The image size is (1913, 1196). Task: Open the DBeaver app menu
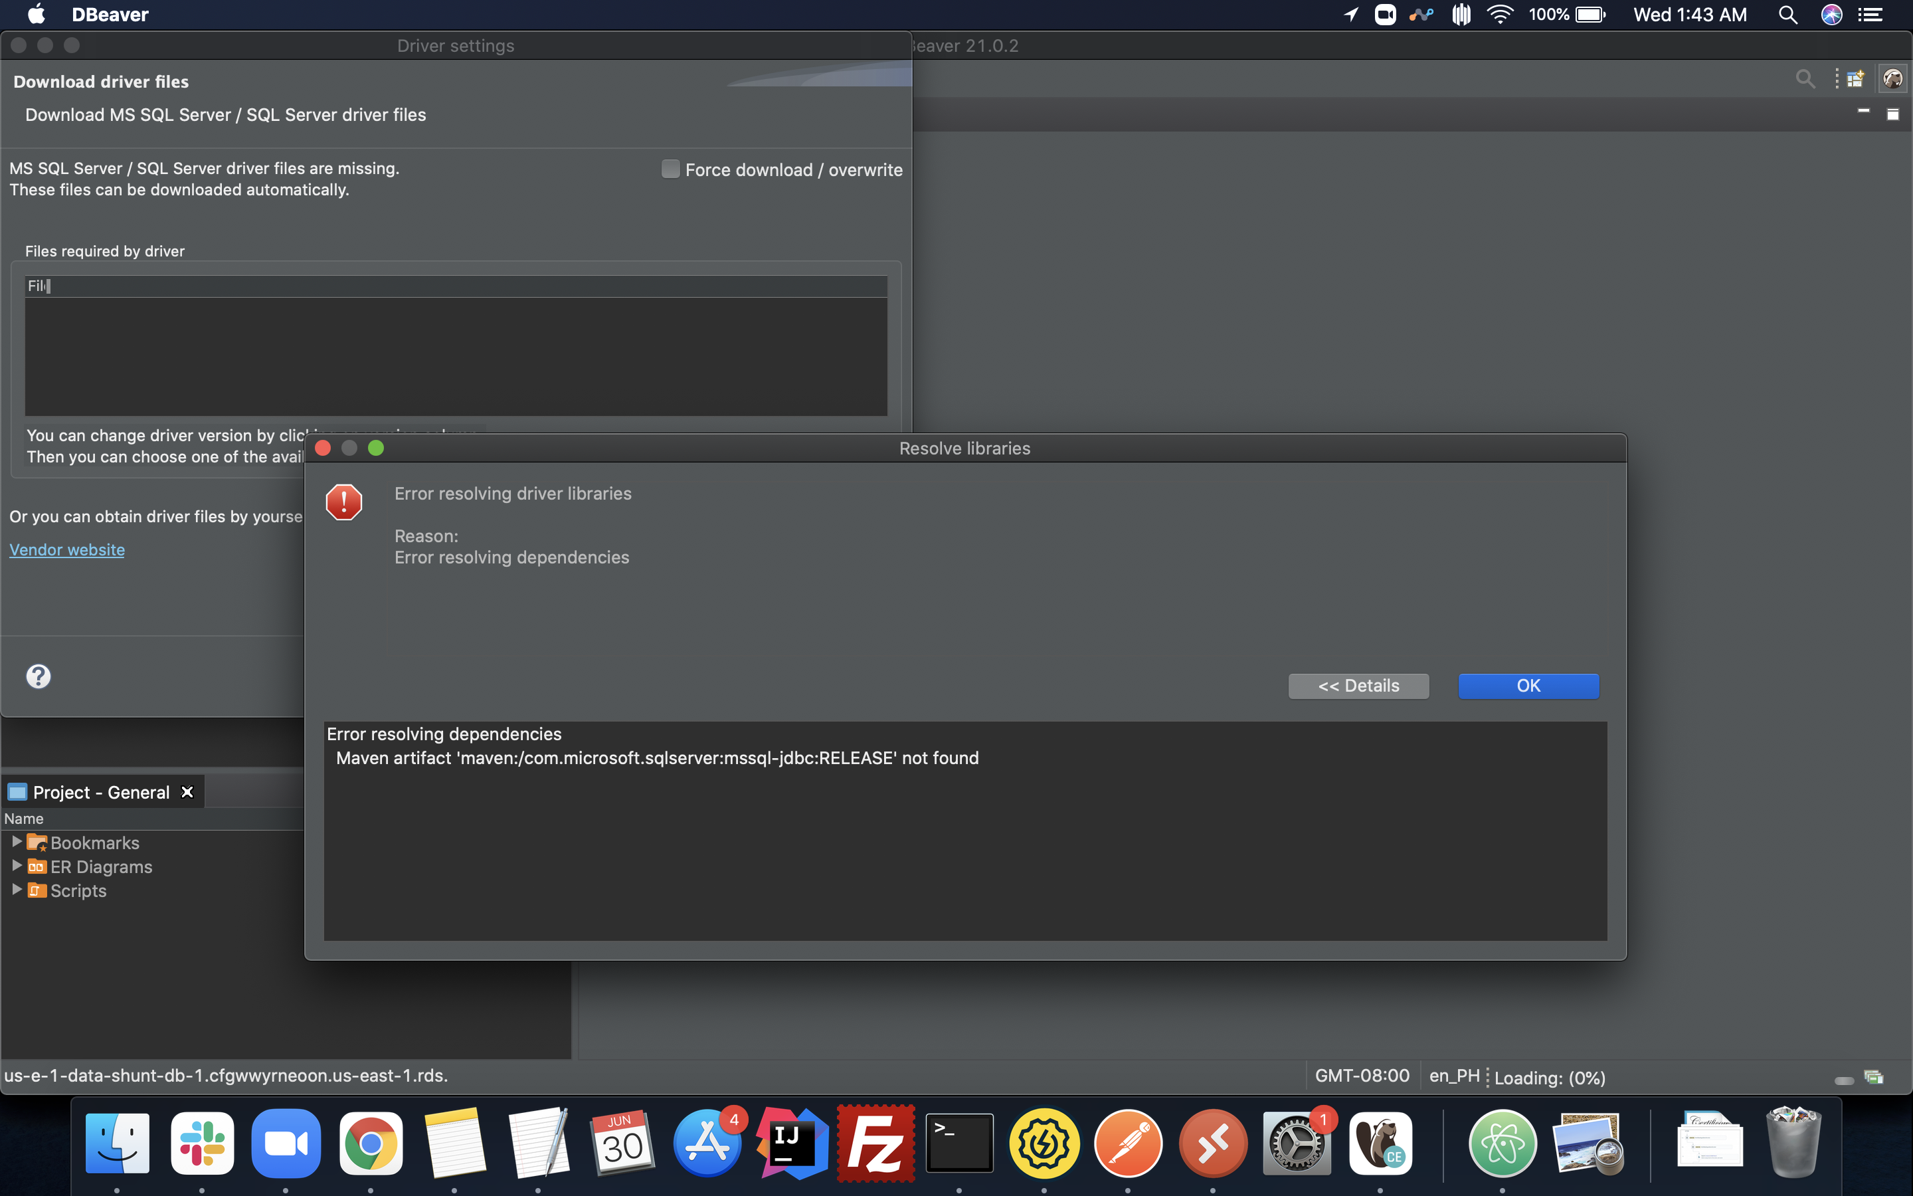click(110, 14)
